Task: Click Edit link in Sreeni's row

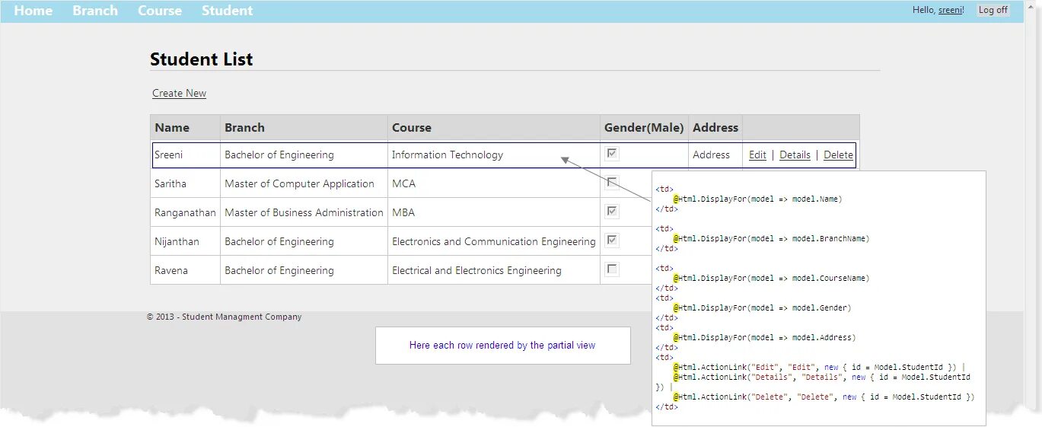Action: coord(757,155)
